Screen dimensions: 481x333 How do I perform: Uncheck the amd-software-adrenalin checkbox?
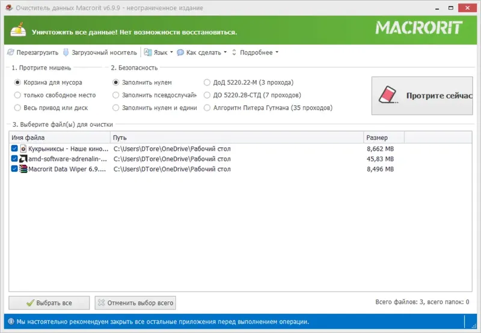tap(14, 159)
